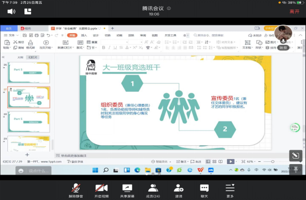Click the WPS command search box
The image size is (306, 200).
pyautogui.click(x=209, y=35)
